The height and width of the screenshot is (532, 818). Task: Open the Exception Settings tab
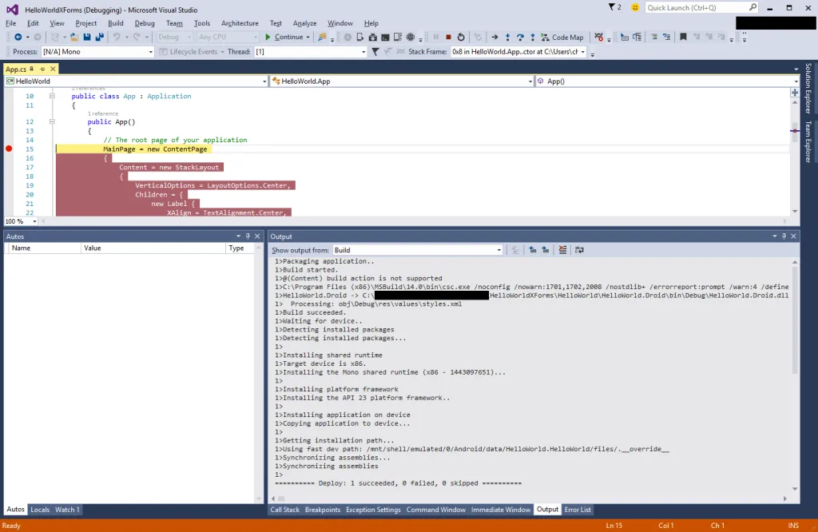pos(373,510)
